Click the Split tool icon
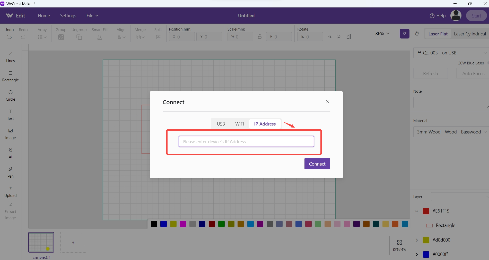 (x=158, y=37)
